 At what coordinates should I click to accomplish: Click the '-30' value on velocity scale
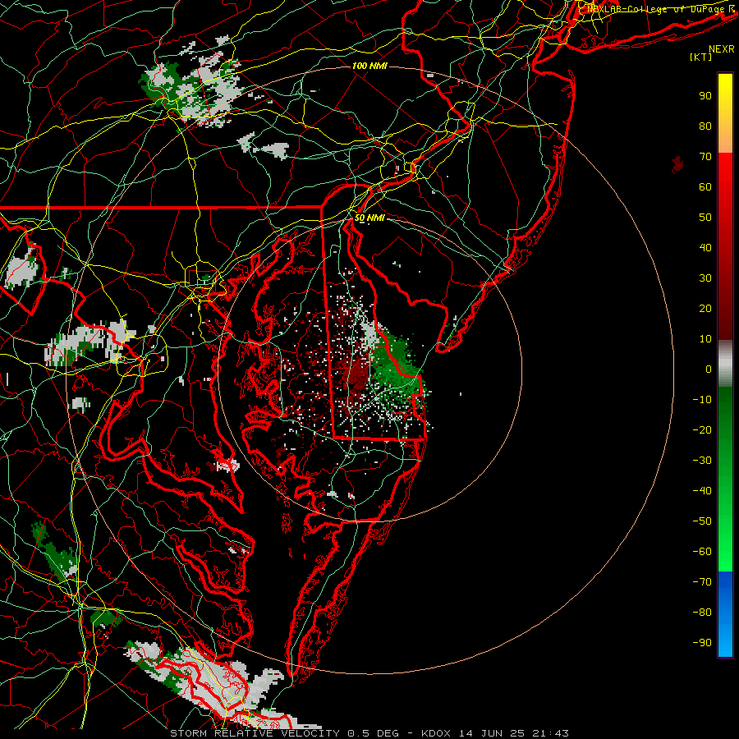coord(702,461)
